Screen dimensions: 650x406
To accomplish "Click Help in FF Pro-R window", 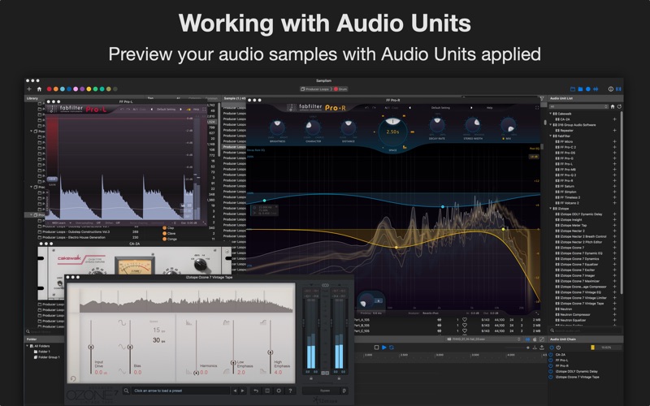I will (490, 108).
